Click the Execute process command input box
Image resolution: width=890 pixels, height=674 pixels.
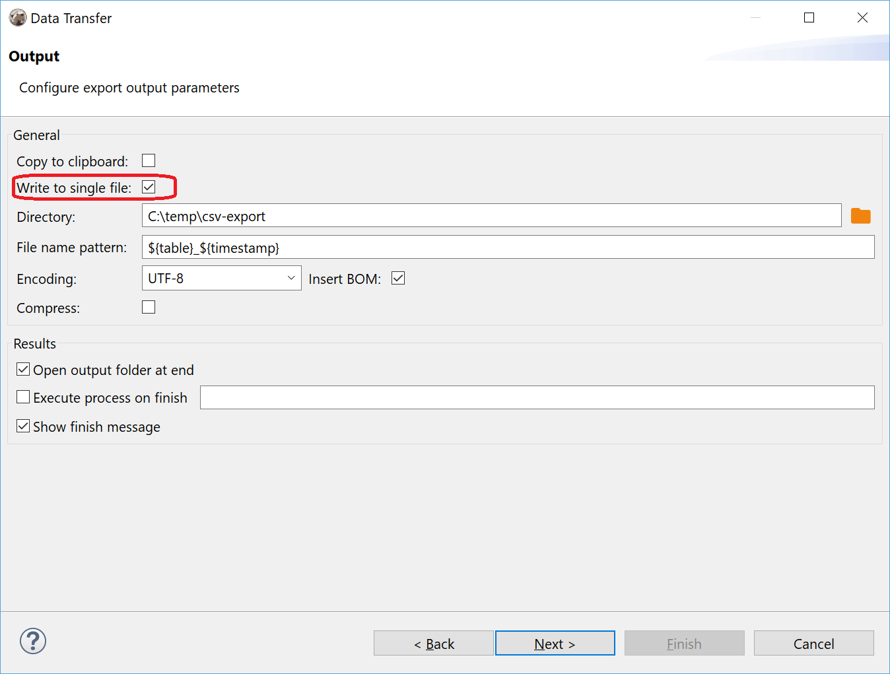pos(537,397)
